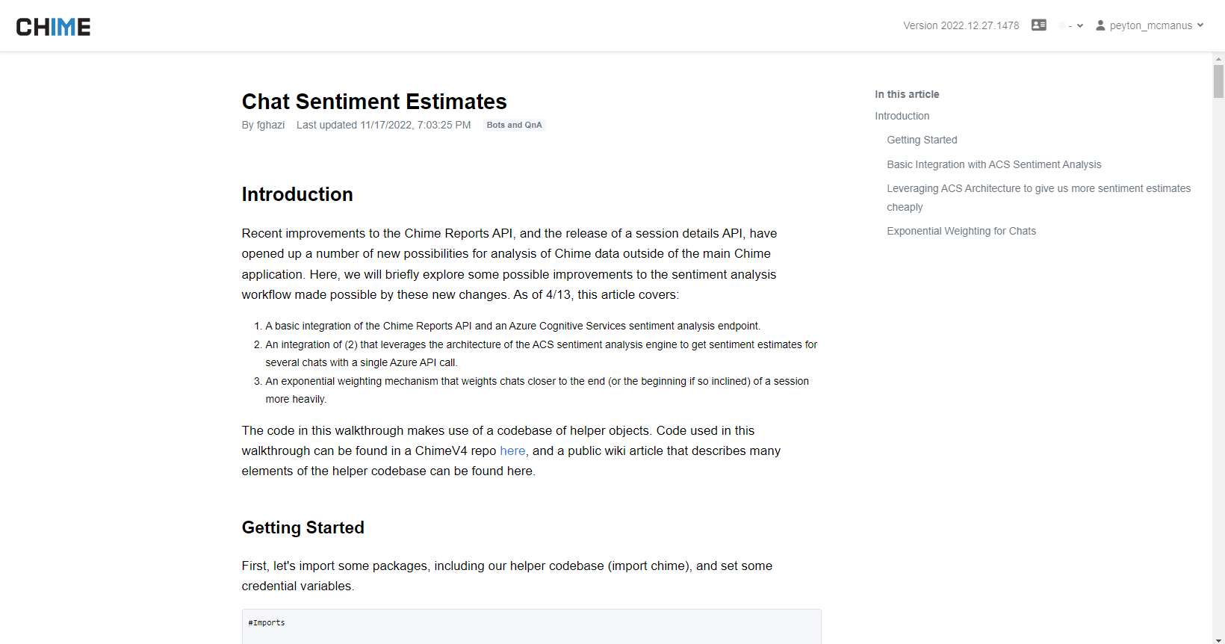The height and width of the screenshot is (644, 1225).
Task: Go to Getting Started section link
Action: [922, 140]
